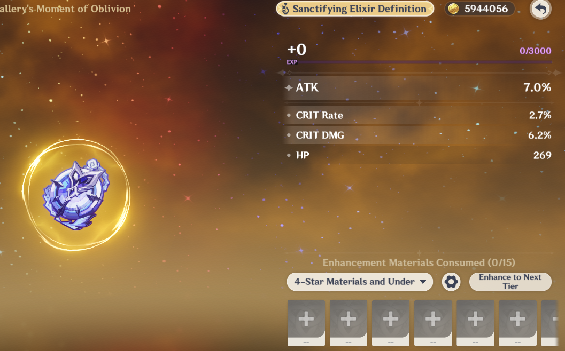Click Enhance to Next Tier button
Screen dimensions: 565x351
tap(510, 282)
